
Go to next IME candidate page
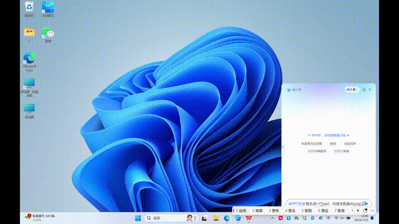358,210
